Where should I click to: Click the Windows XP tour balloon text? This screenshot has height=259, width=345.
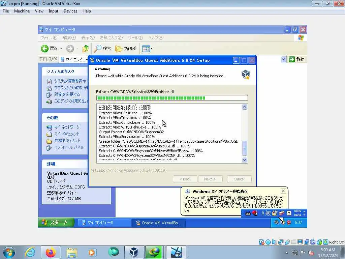point(234,204)
